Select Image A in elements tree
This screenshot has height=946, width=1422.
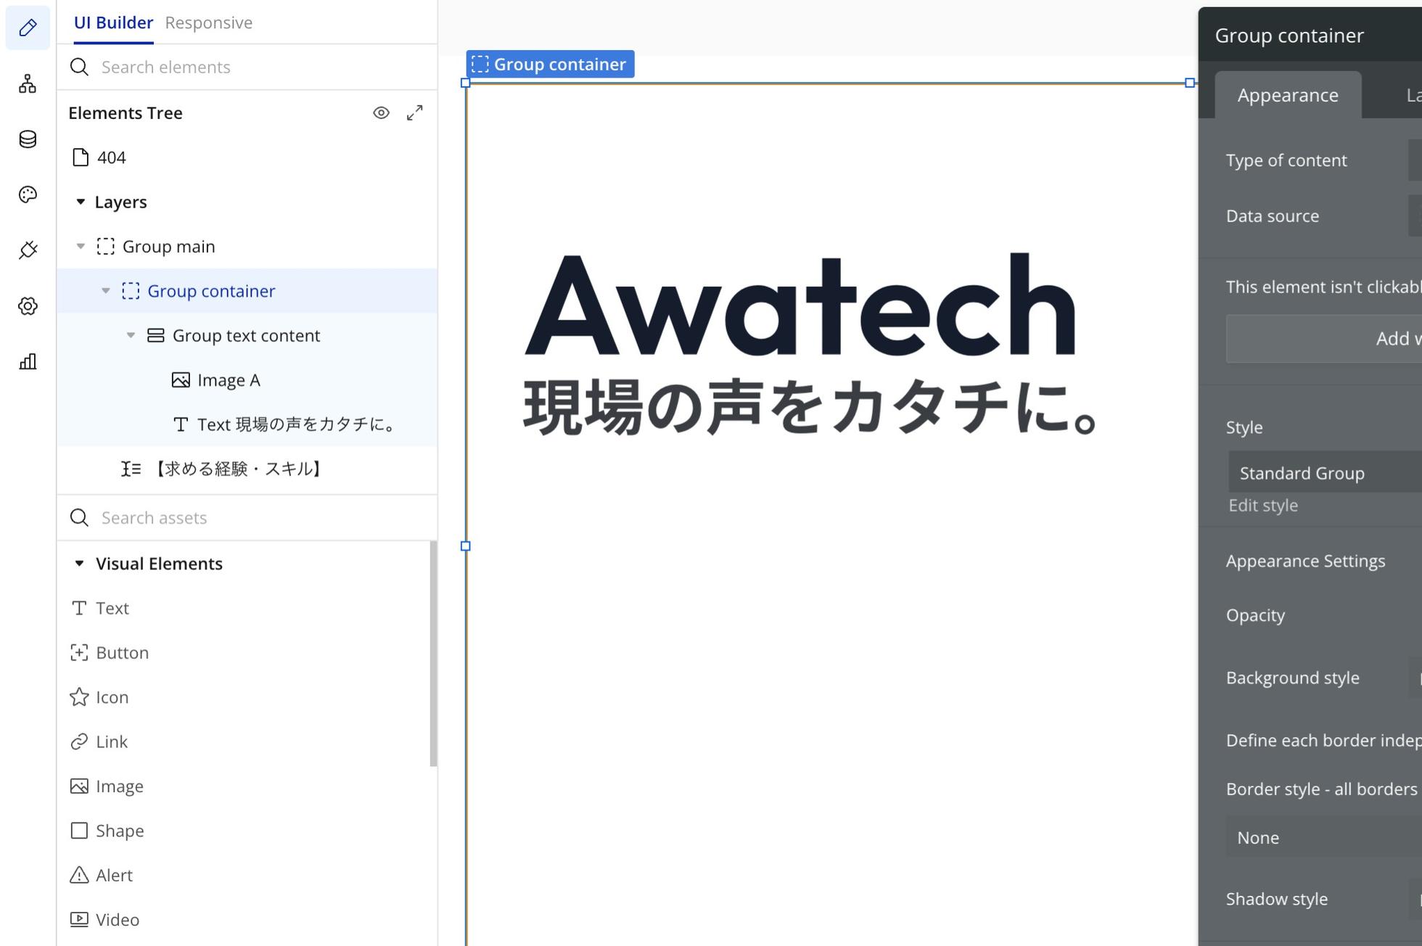click(228, 380)
